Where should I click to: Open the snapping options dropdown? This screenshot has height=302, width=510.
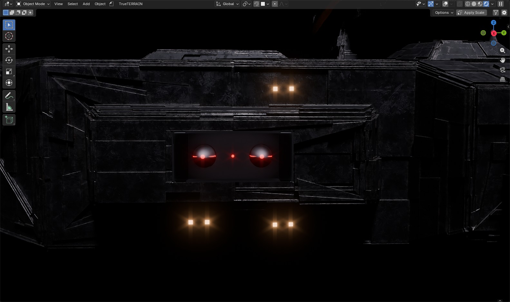[x=265, y=4]
